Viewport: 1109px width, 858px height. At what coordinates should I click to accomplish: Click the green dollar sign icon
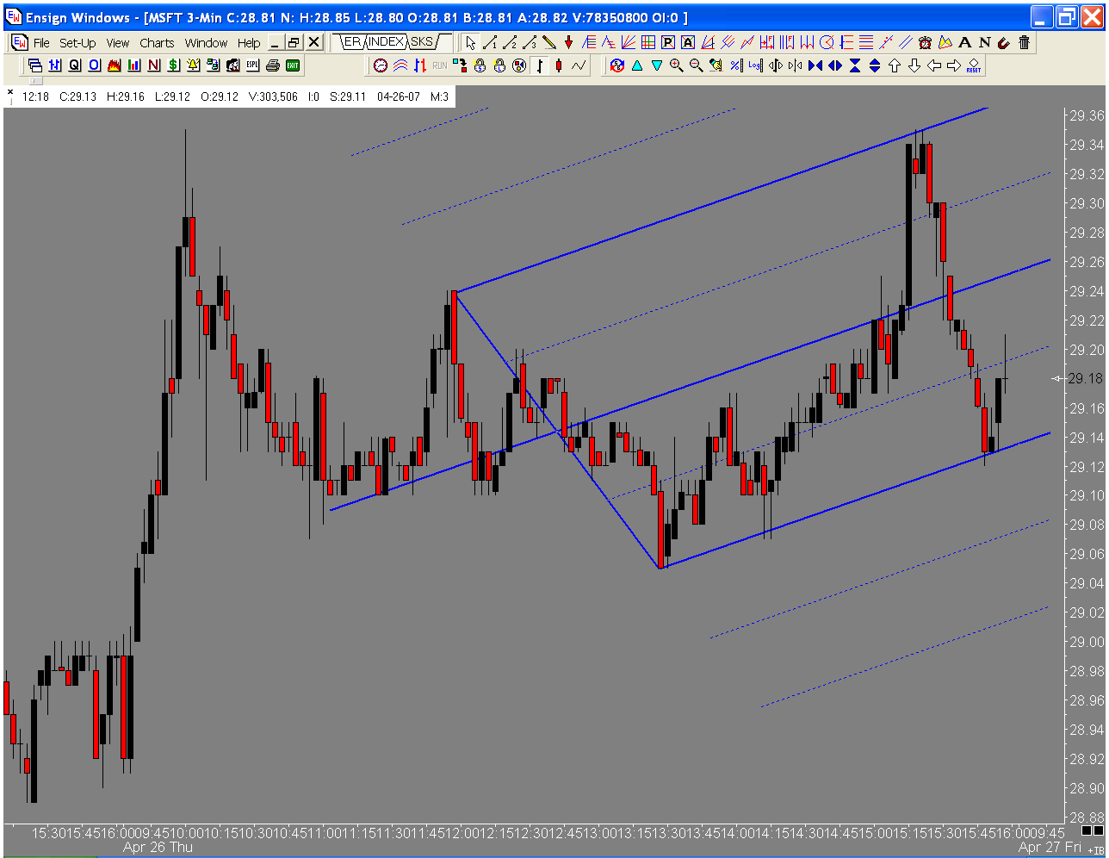[x=173, y=65]
